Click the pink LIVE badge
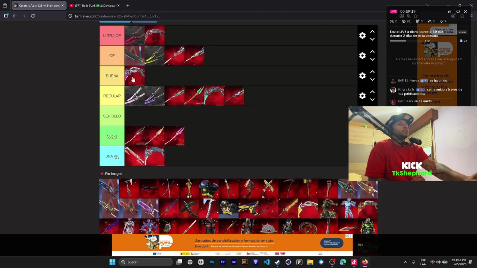477x268 pixels. coord(394,12)
